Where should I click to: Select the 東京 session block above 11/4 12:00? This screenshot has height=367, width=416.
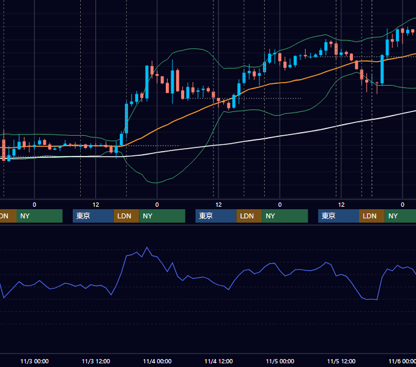coord(216,216)
